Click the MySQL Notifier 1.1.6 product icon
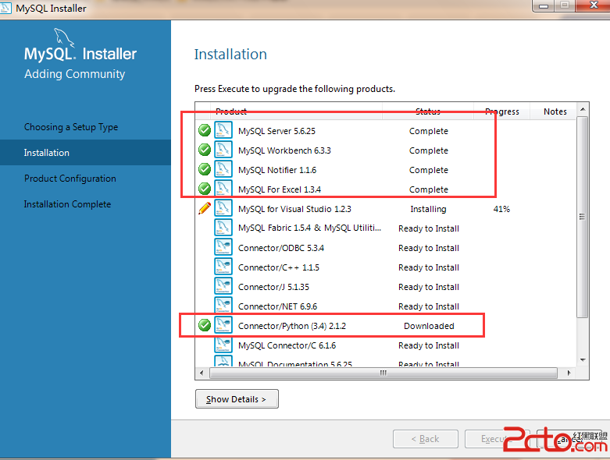Screen dimensions: 610x460 [x=223, y=169]
